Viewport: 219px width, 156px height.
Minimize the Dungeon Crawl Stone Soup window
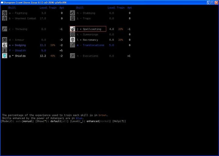[x=209, y=2]
